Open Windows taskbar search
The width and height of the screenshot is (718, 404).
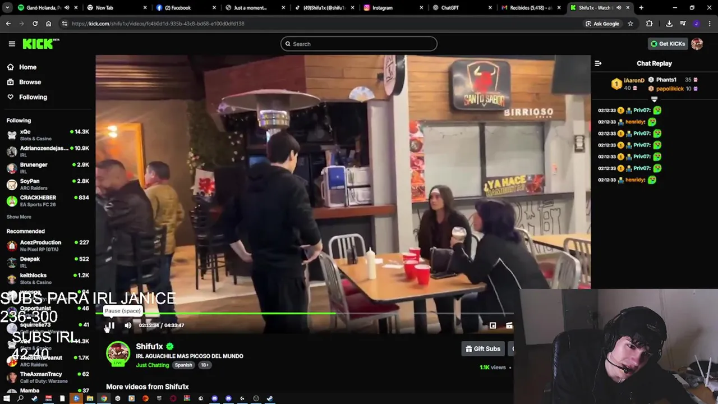pos(21,398)
